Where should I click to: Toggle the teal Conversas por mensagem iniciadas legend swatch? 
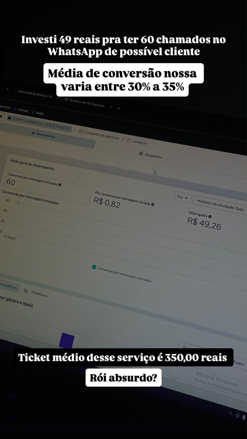94,267
